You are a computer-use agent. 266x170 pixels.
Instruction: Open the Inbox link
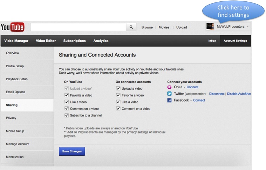pos(212,41)
